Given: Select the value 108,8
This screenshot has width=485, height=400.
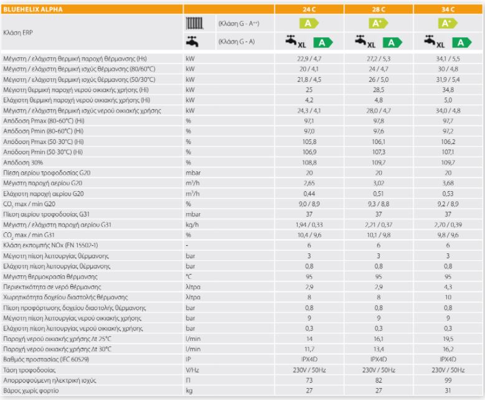Looking at the screenshot, I should point(309,162).
